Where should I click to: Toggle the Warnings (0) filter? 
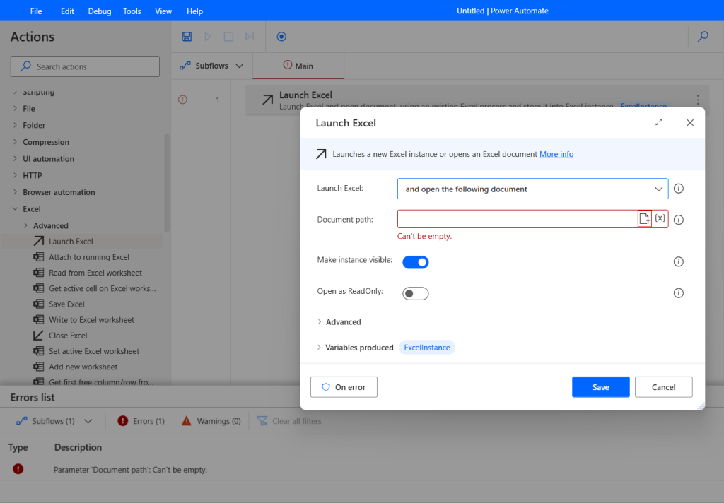(x=211, y=421)
